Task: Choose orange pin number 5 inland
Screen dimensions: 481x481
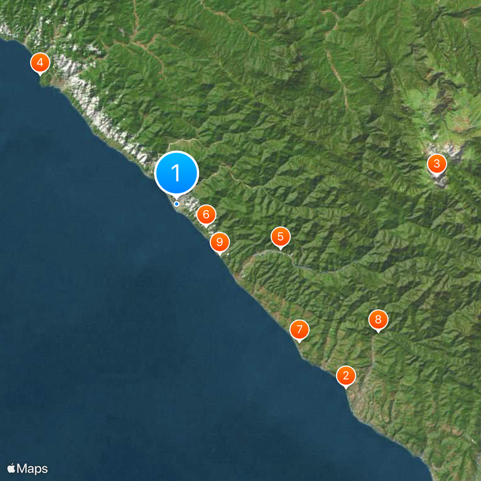Action: [x=280, y=237]
